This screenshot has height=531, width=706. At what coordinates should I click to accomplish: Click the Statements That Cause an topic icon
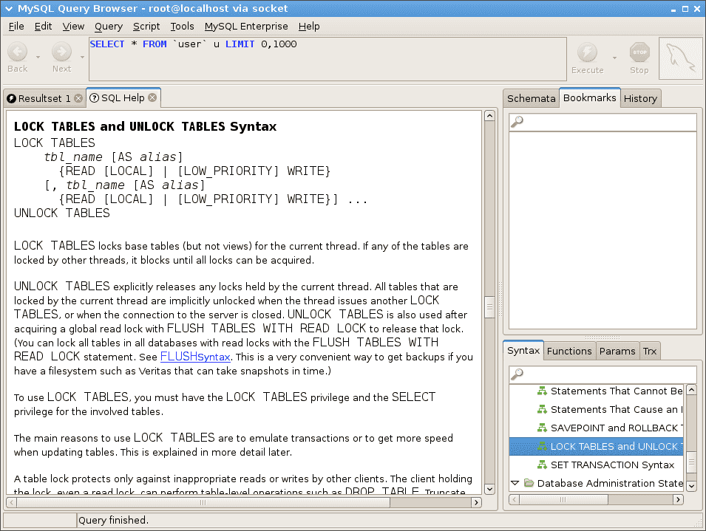coord(542,409)
